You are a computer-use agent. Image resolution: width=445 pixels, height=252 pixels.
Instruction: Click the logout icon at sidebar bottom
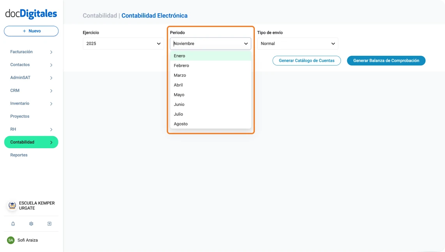click(49, 224)
